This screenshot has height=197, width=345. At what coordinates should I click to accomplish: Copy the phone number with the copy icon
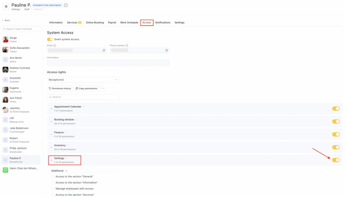point(166,51)
